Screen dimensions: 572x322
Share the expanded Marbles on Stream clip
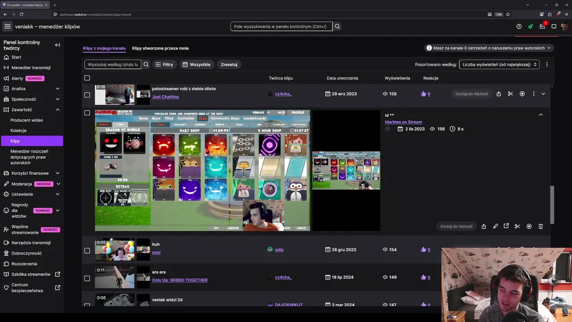point(484,226)
